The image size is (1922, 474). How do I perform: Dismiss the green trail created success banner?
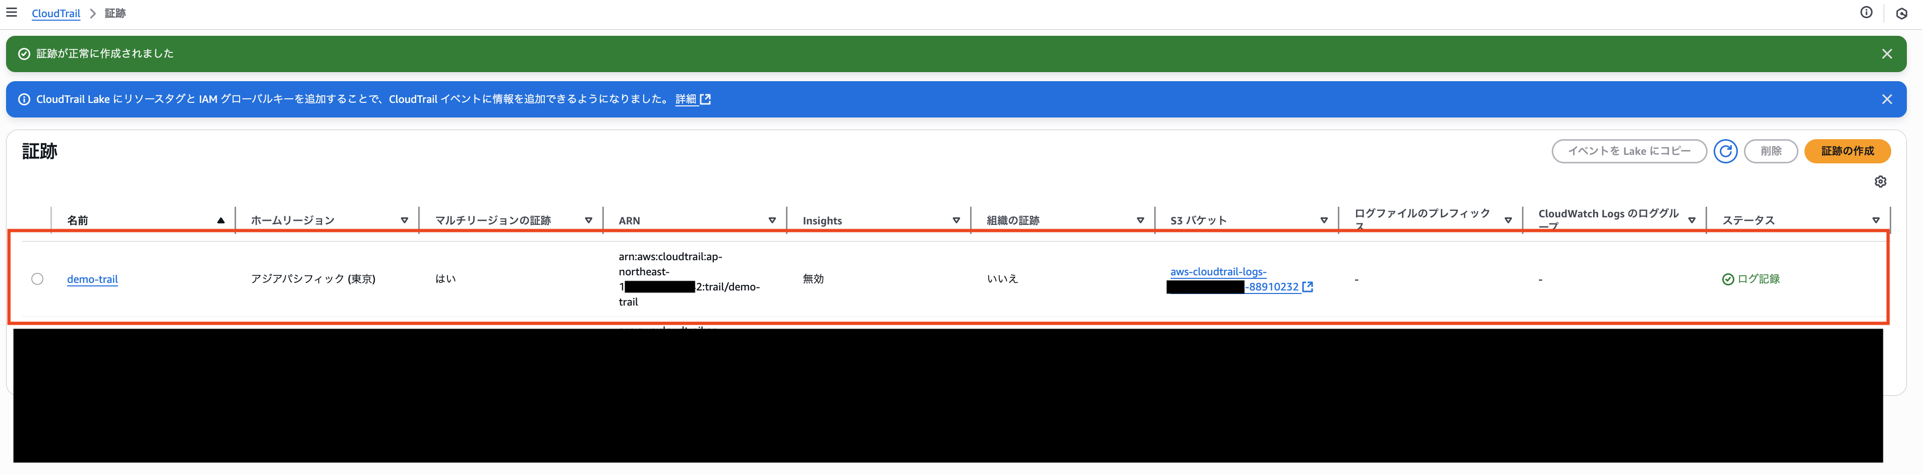[x=1887, y=53]
